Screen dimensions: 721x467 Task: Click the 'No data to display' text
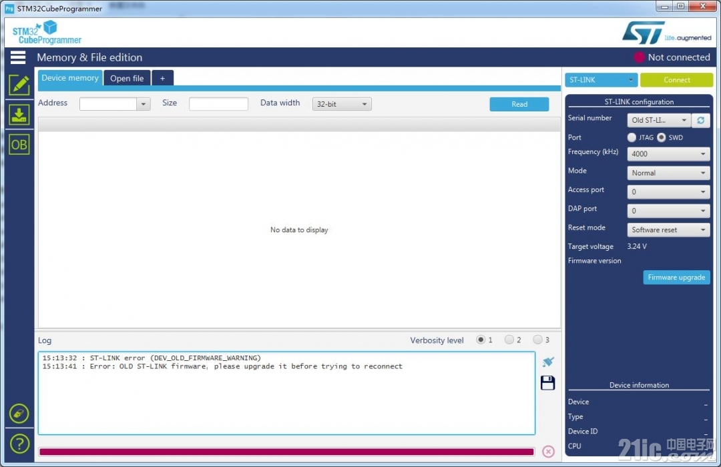point(299,229)
